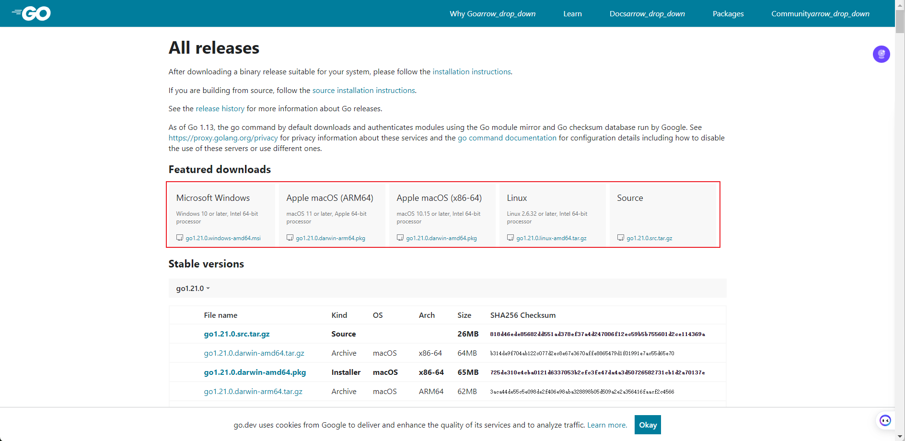This screenshot has width=905, height=441.
Task: Download go1.21.0.linux-amd64.tar.gz from Linux card
Action: tap(552, 238)
